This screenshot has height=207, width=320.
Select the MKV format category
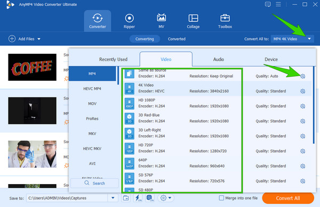coord(92,134)
